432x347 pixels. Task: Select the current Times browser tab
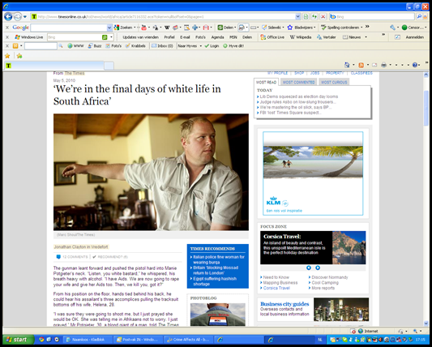tap(54, 66)
